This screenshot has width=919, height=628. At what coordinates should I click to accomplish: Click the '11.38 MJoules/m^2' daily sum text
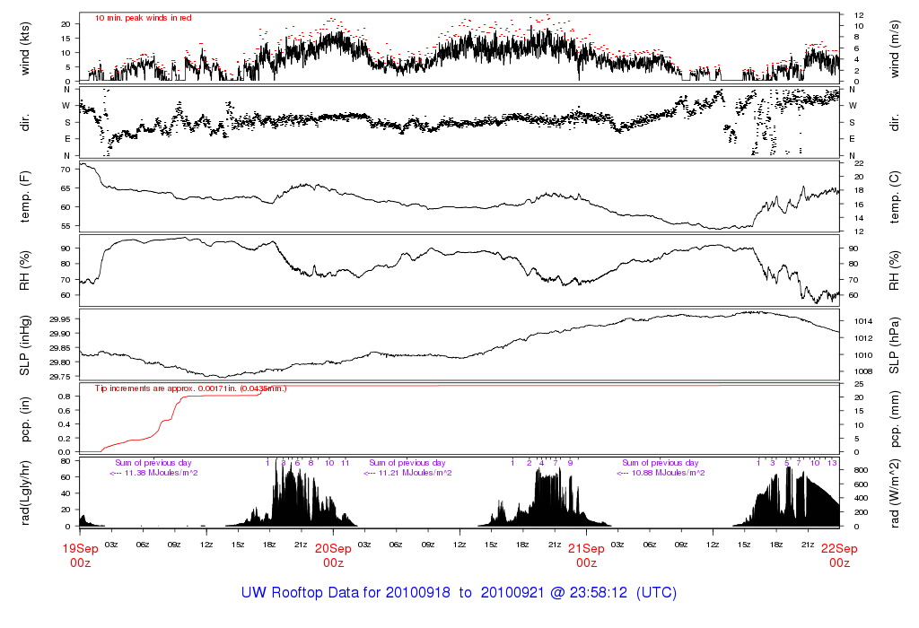click(161, 473)
